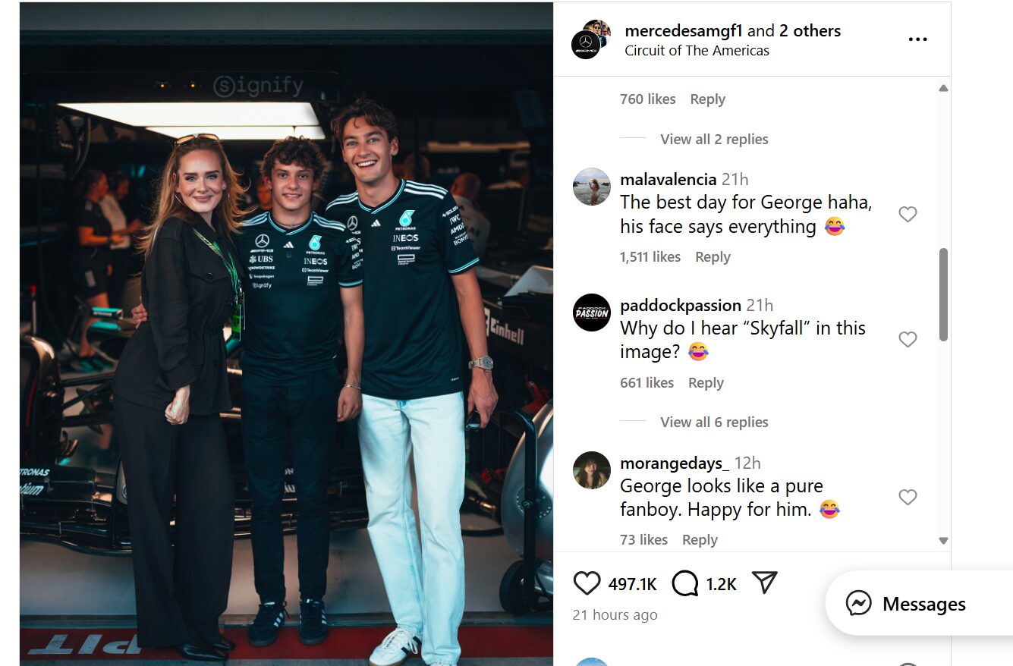
Task: Share post using the paper plane icon
Action: [765, 582]
